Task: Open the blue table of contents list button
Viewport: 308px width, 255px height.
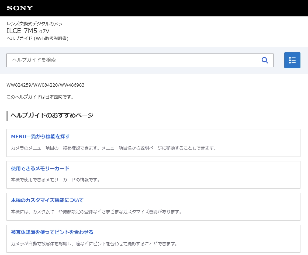Action: coord(292,60)
